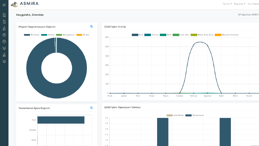Click the Fuel line point at Ağustos
The image size is (259, 146).
[x=207, y=46]
